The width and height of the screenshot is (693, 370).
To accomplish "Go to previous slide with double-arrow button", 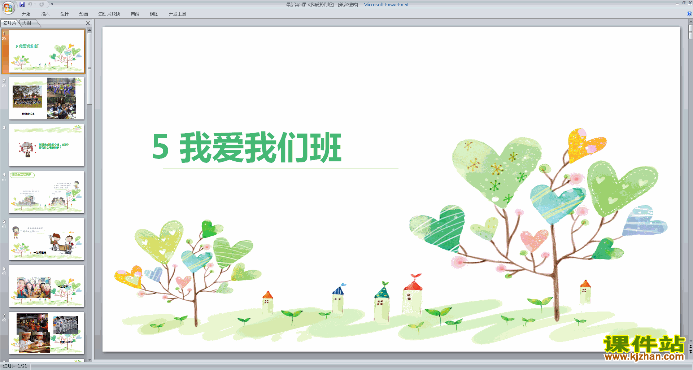I will coord(690,347).
